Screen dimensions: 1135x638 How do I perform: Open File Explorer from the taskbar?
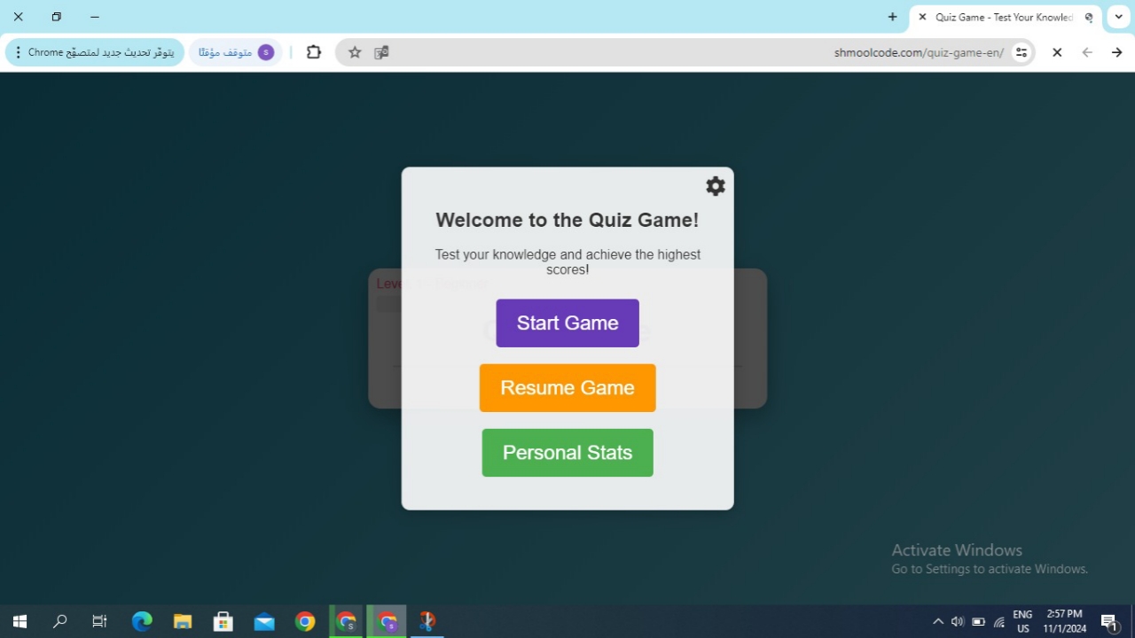point(183,620)
